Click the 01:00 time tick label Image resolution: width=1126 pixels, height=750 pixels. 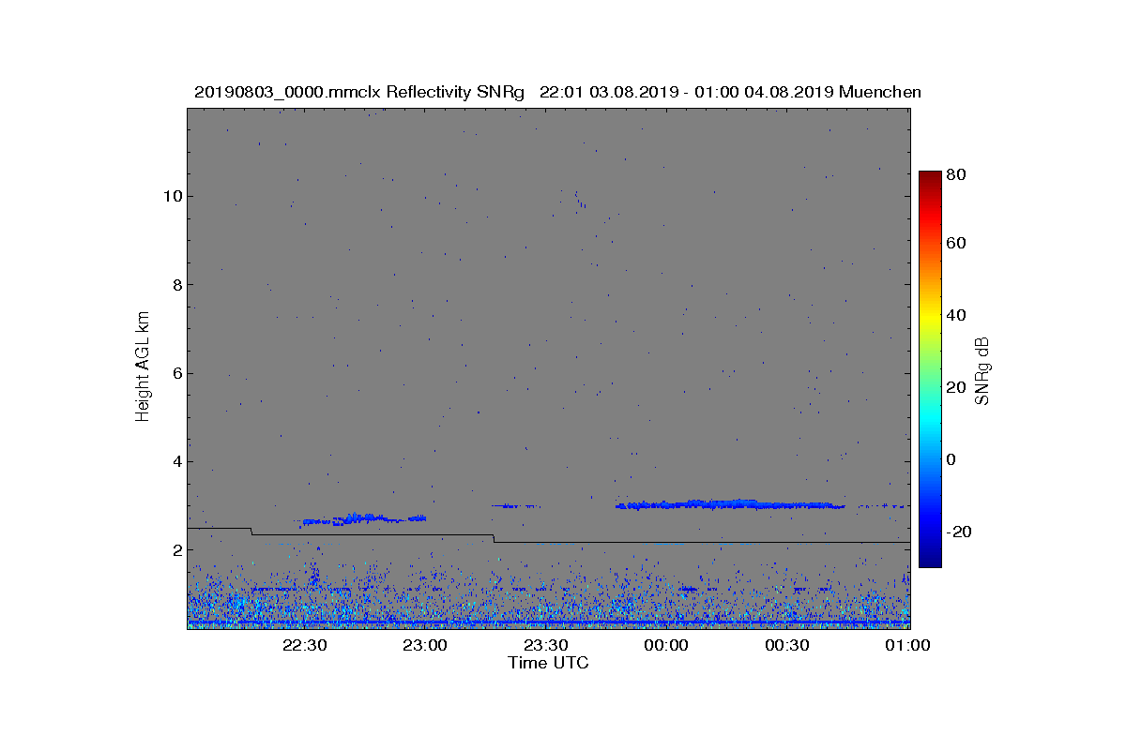[907, 645]
